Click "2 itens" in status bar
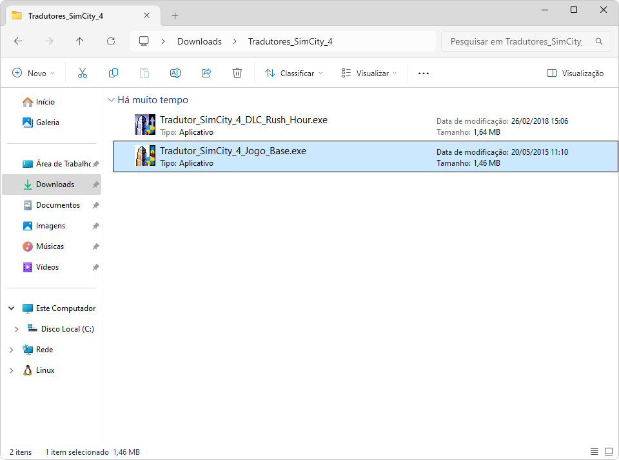The height and width of the screenshot is (460, 619). (21, 452)
